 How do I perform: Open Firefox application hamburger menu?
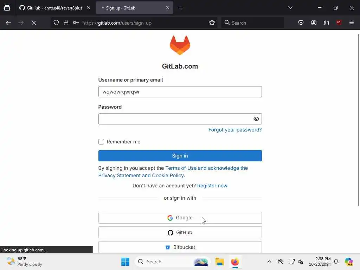(352, 22)
